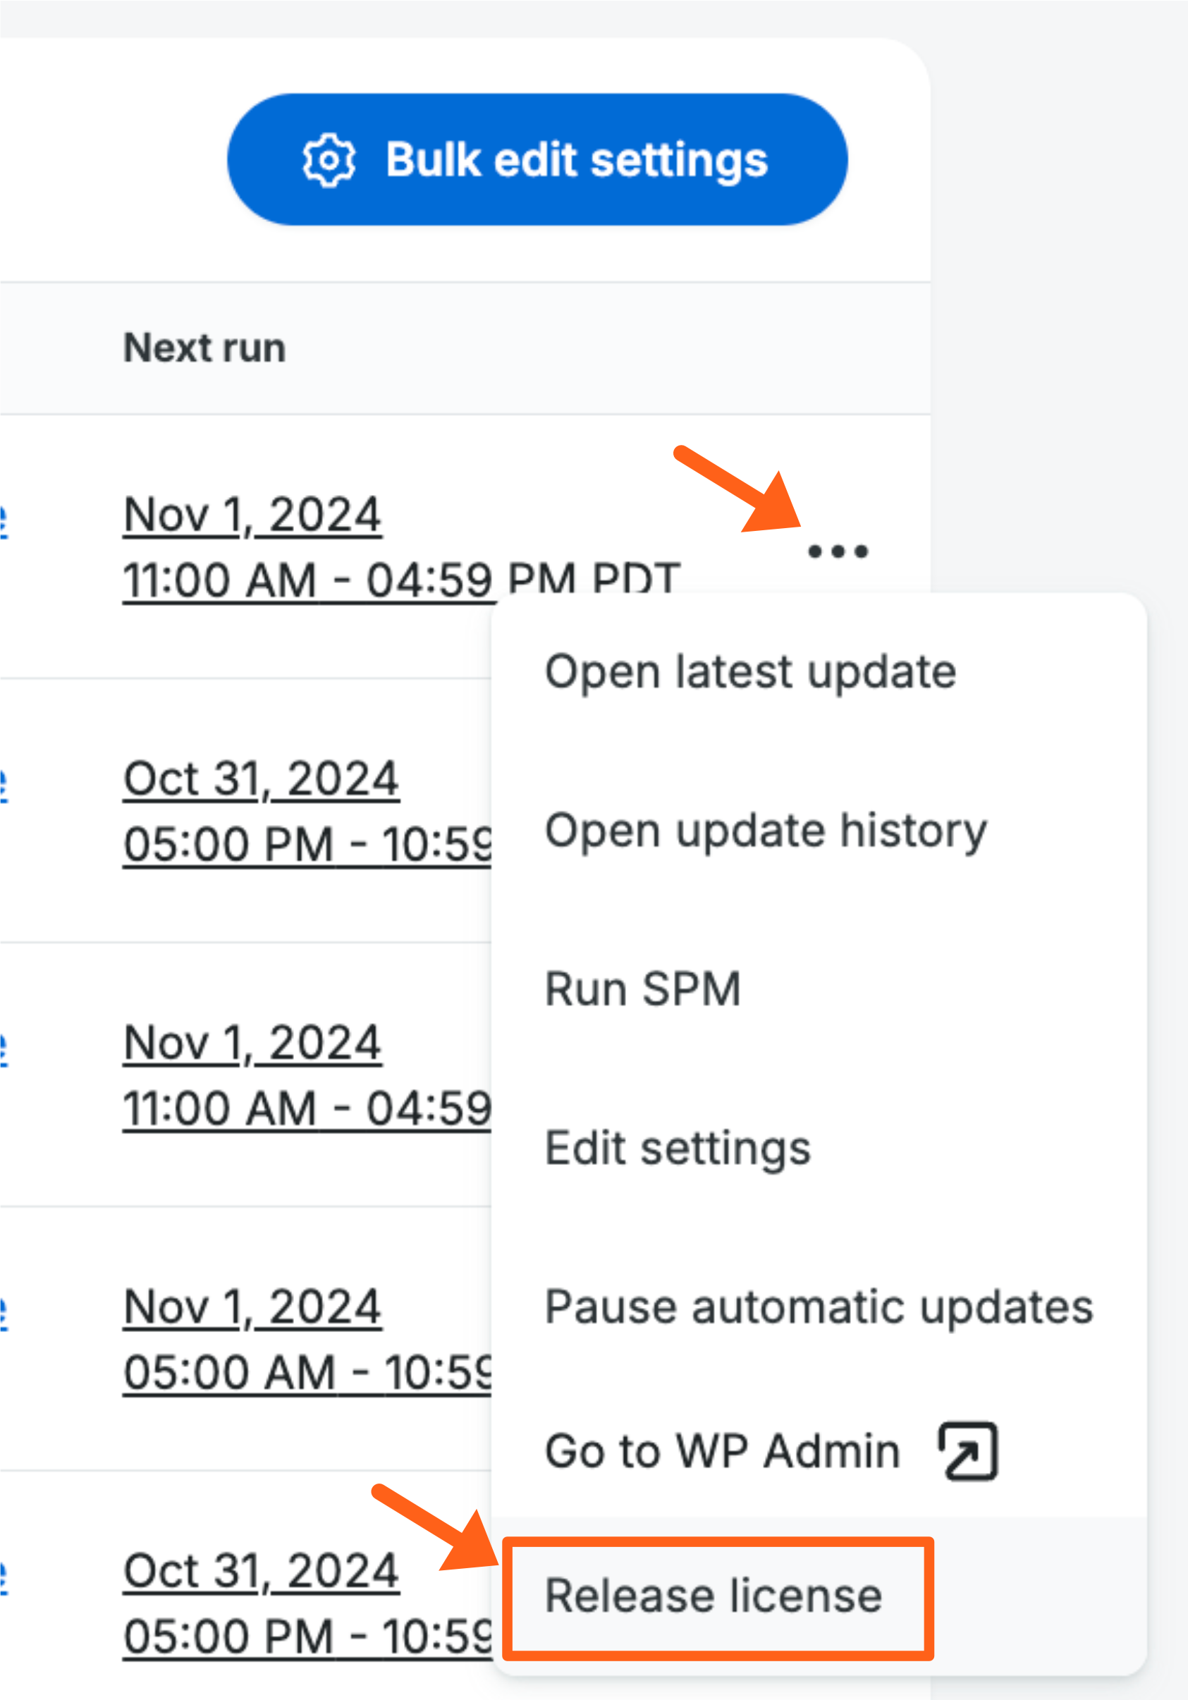1188x1700 pixels.
Task: Open the Nov 1, 2024 date above the PDT time
Action: (252, 515)
